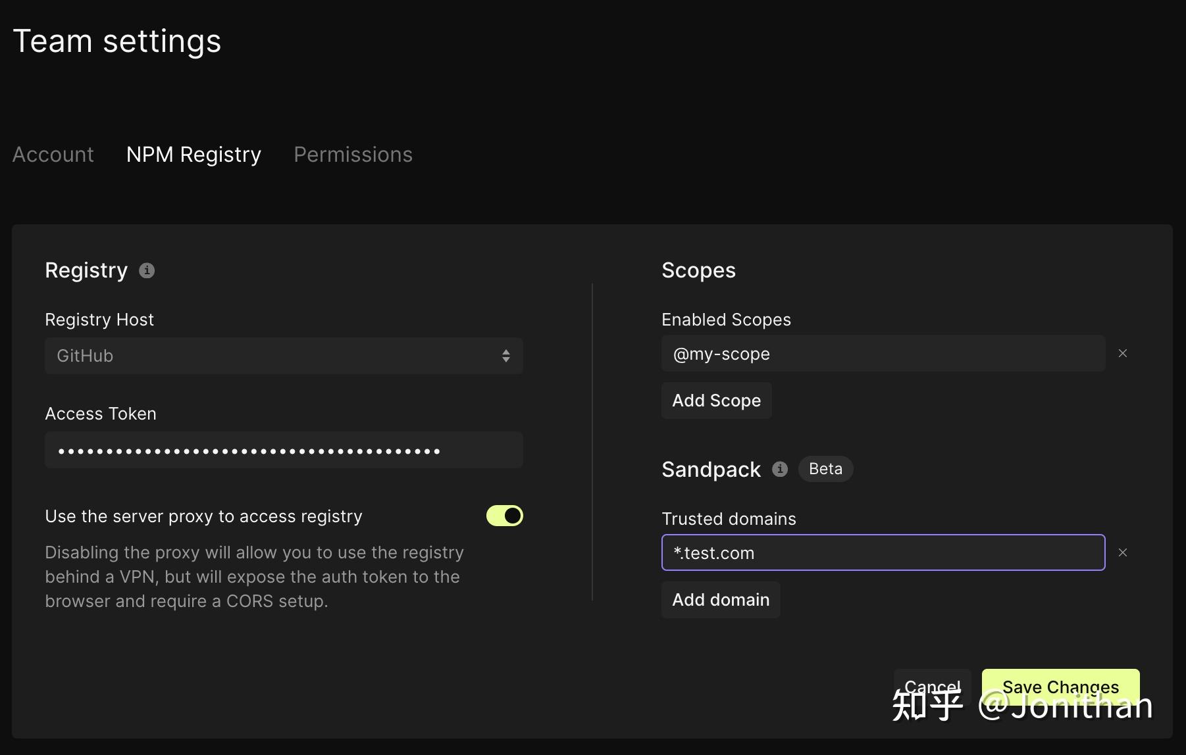Click the Team settings heading
1186x755 pixels.
click(x=118, y=40)
